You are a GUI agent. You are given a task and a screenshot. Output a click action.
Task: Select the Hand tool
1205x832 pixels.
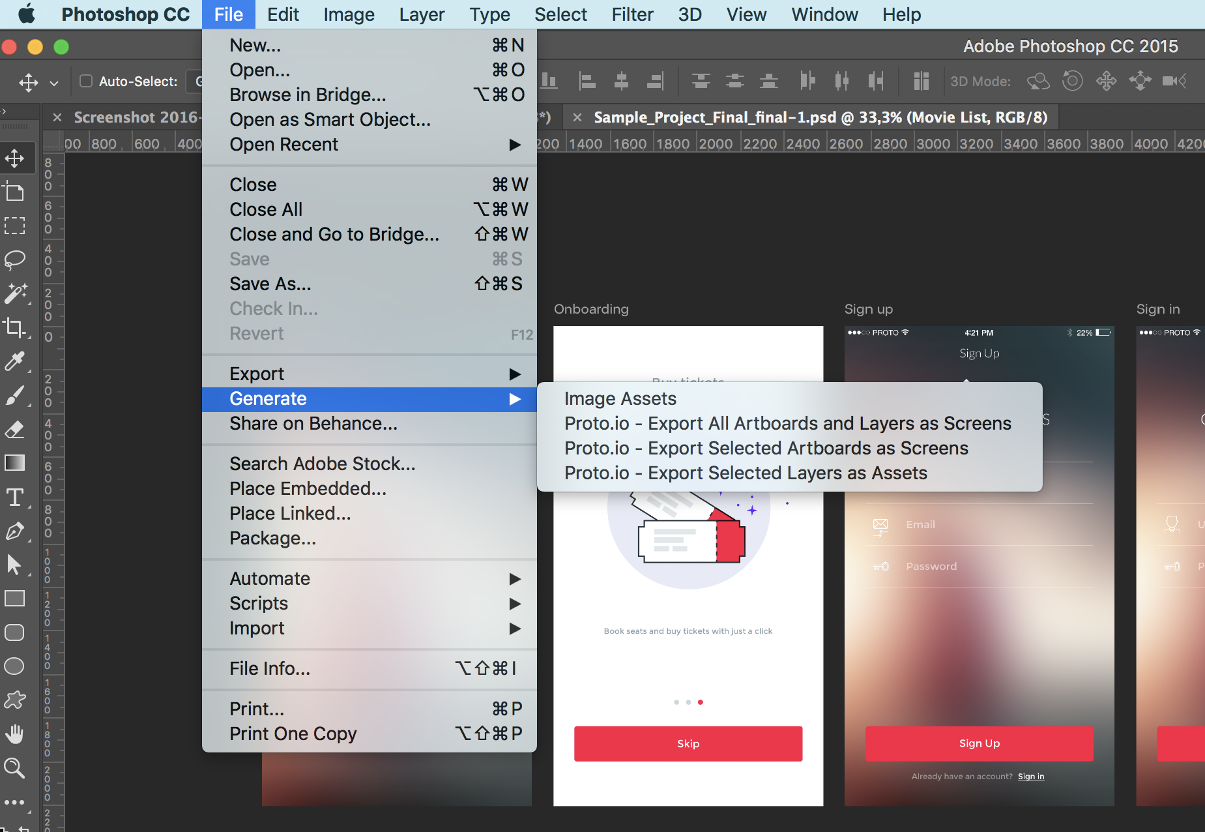(x=14, y=734)
